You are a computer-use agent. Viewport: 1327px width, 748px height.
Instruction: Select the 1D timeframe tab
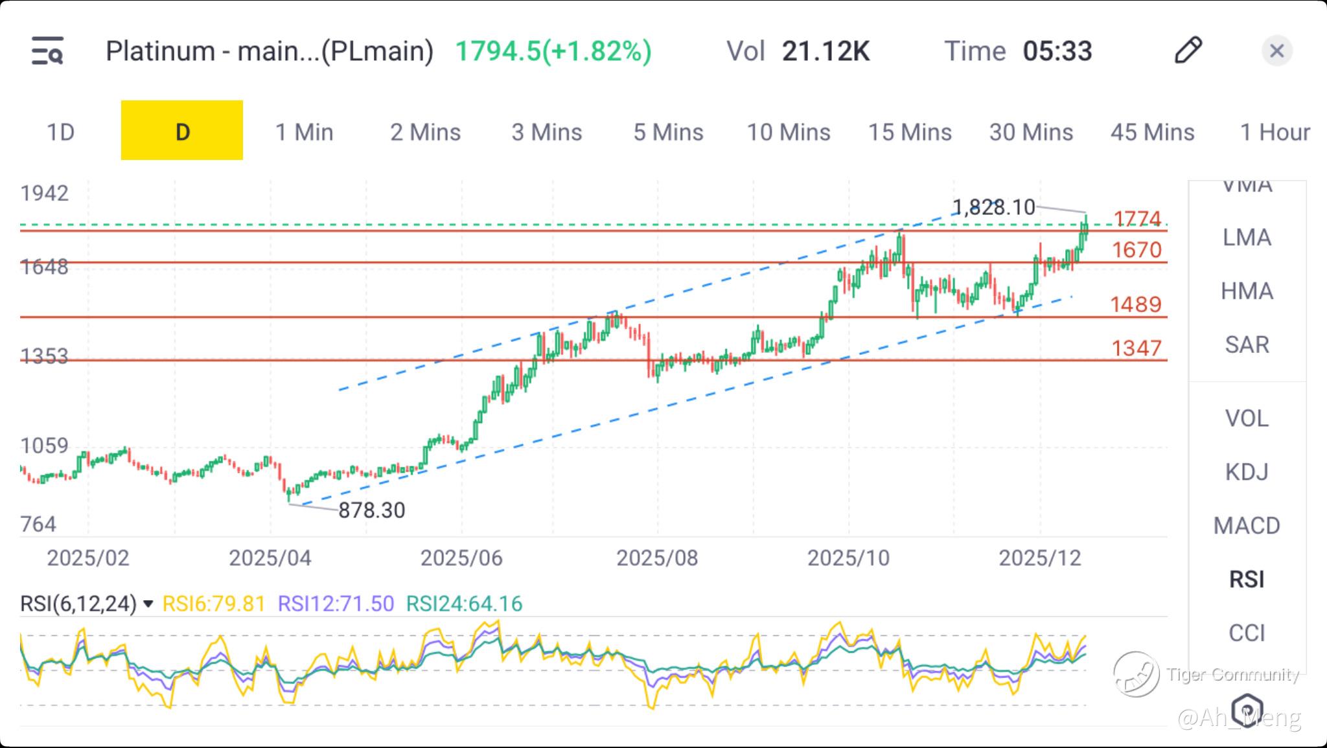pos(60,132)
